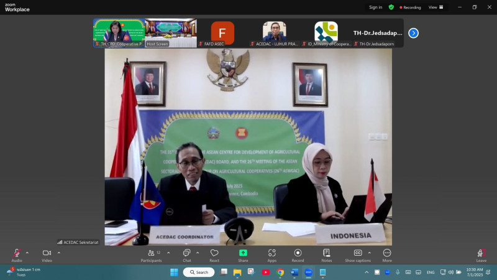Switch input language ENG
Screen dimensions: 497x280
point(431,272)
